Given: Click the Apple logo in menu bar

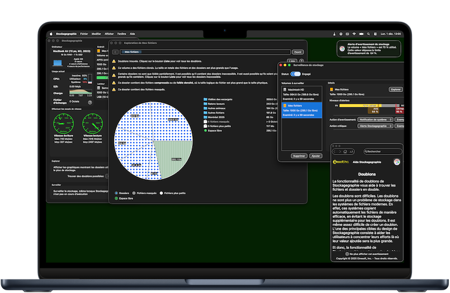Looking at the screenshot, I should point(51,33).
